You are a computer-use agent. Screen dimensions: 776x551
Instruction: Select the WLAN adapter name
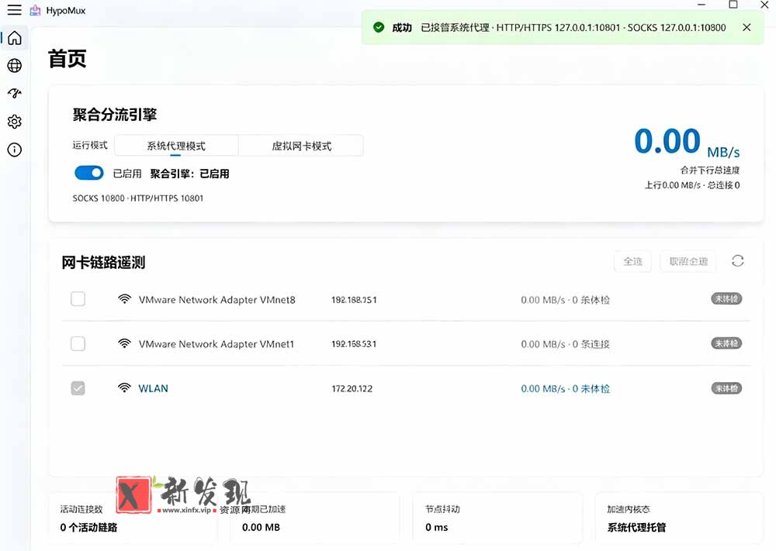(153, 388)
